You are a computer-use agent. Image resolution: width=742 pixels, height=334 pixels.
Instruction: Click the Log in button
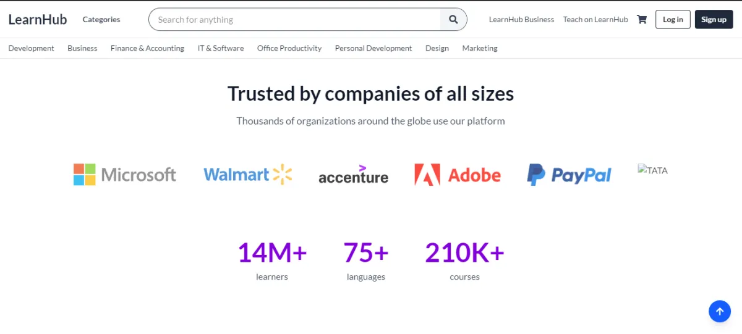point(673,19)
